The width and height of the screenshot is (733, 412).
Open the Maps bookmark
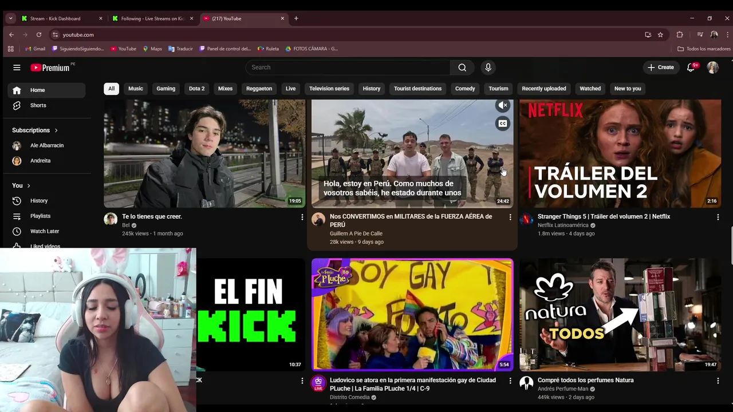[152, 49]
